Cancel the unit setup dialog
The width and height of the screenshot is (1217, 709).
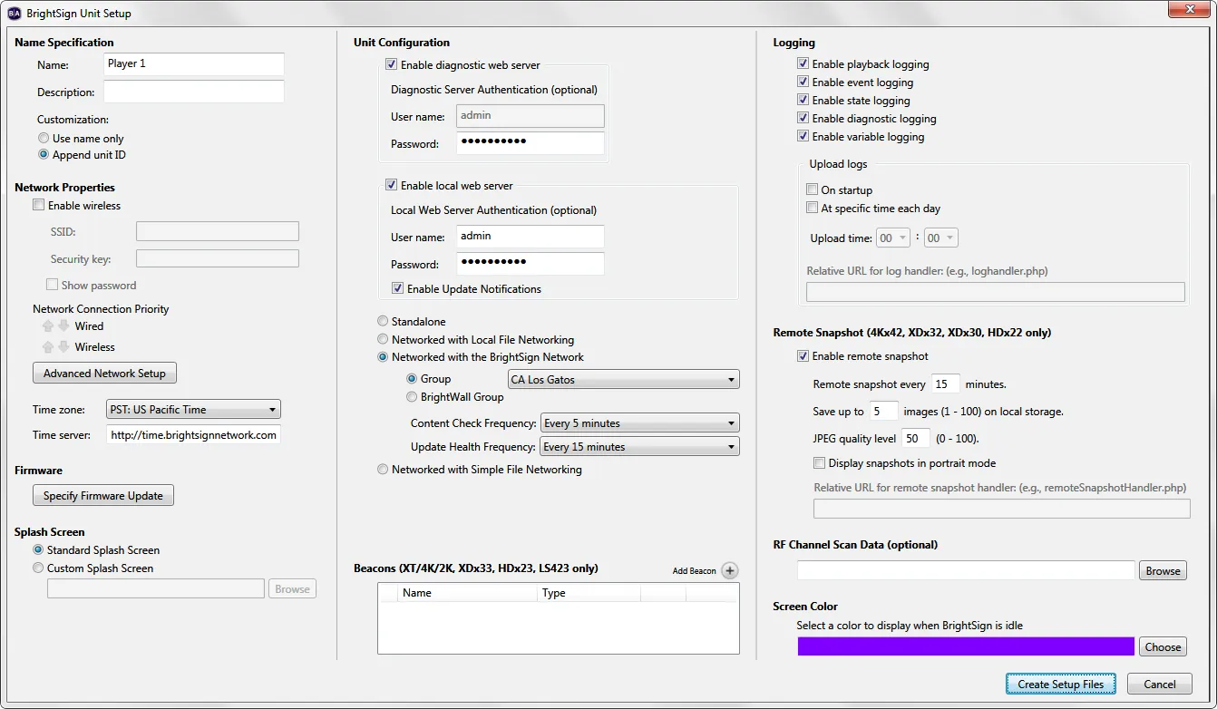click(x=1160, y=685)
